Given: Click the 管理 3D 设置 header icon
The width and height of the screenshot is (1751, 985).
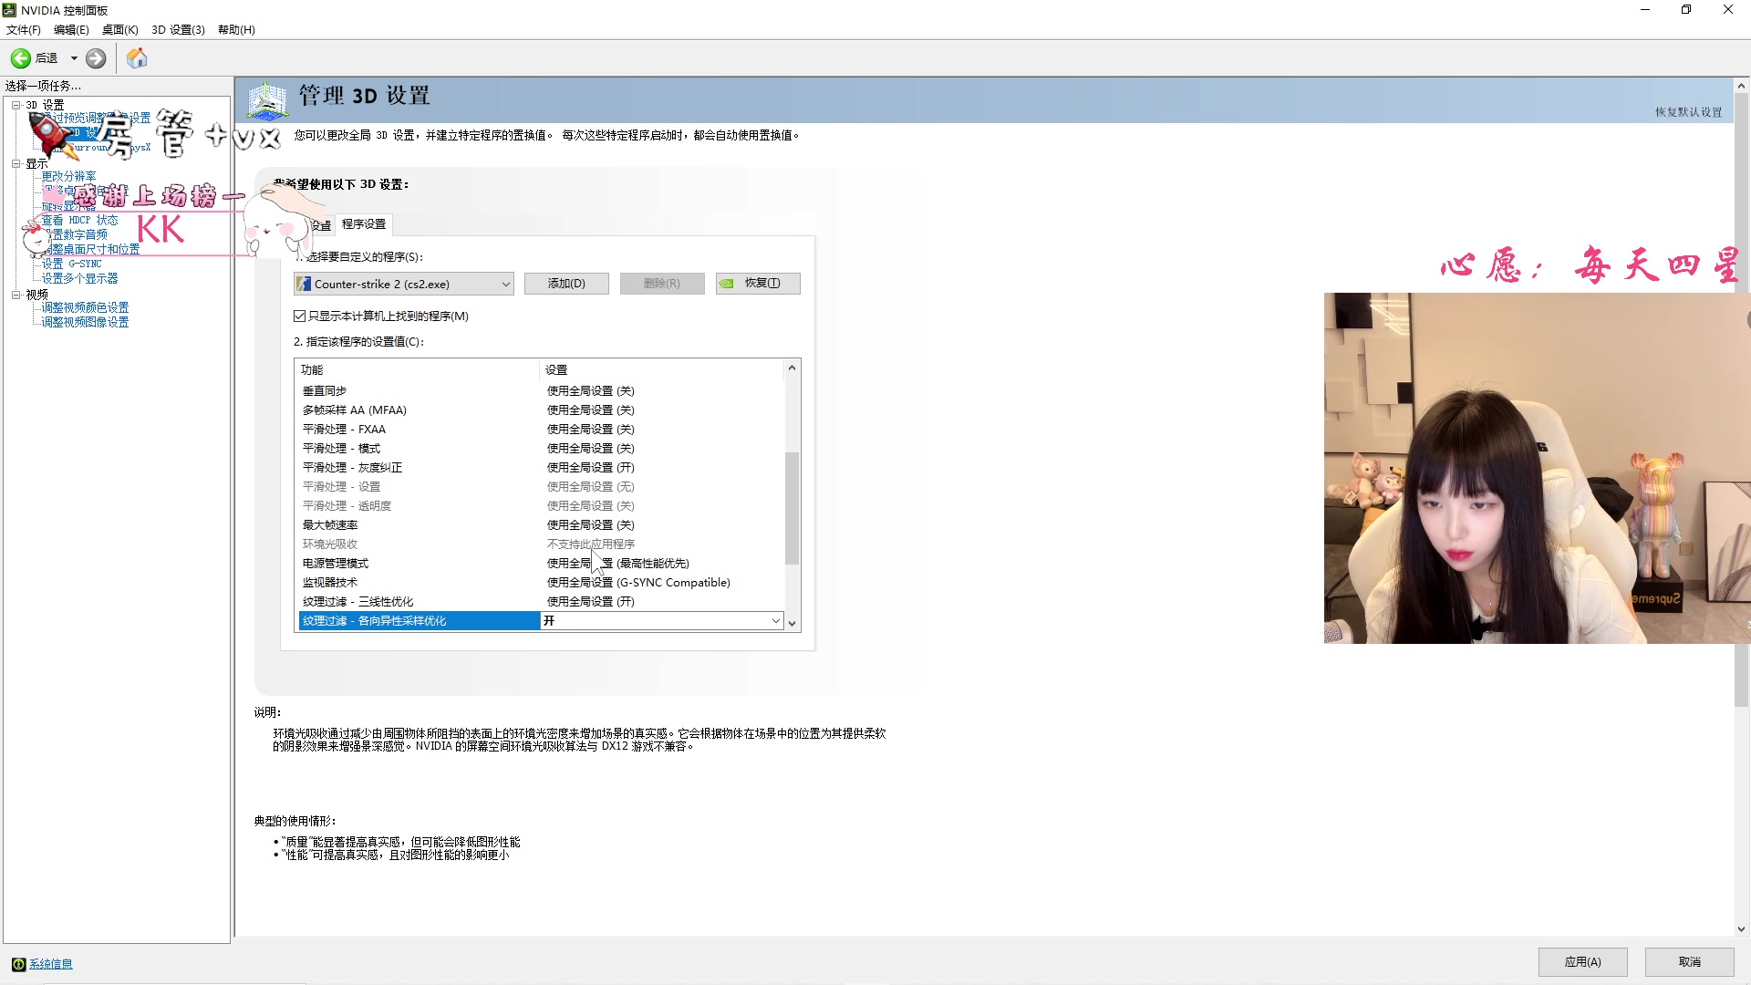Looking at the screenshot, I should [x=267, y=100].
